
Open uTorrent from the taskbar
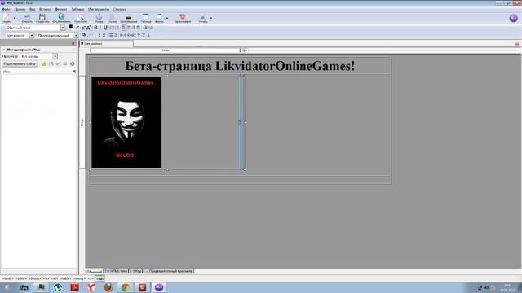[x=58, y=287]
